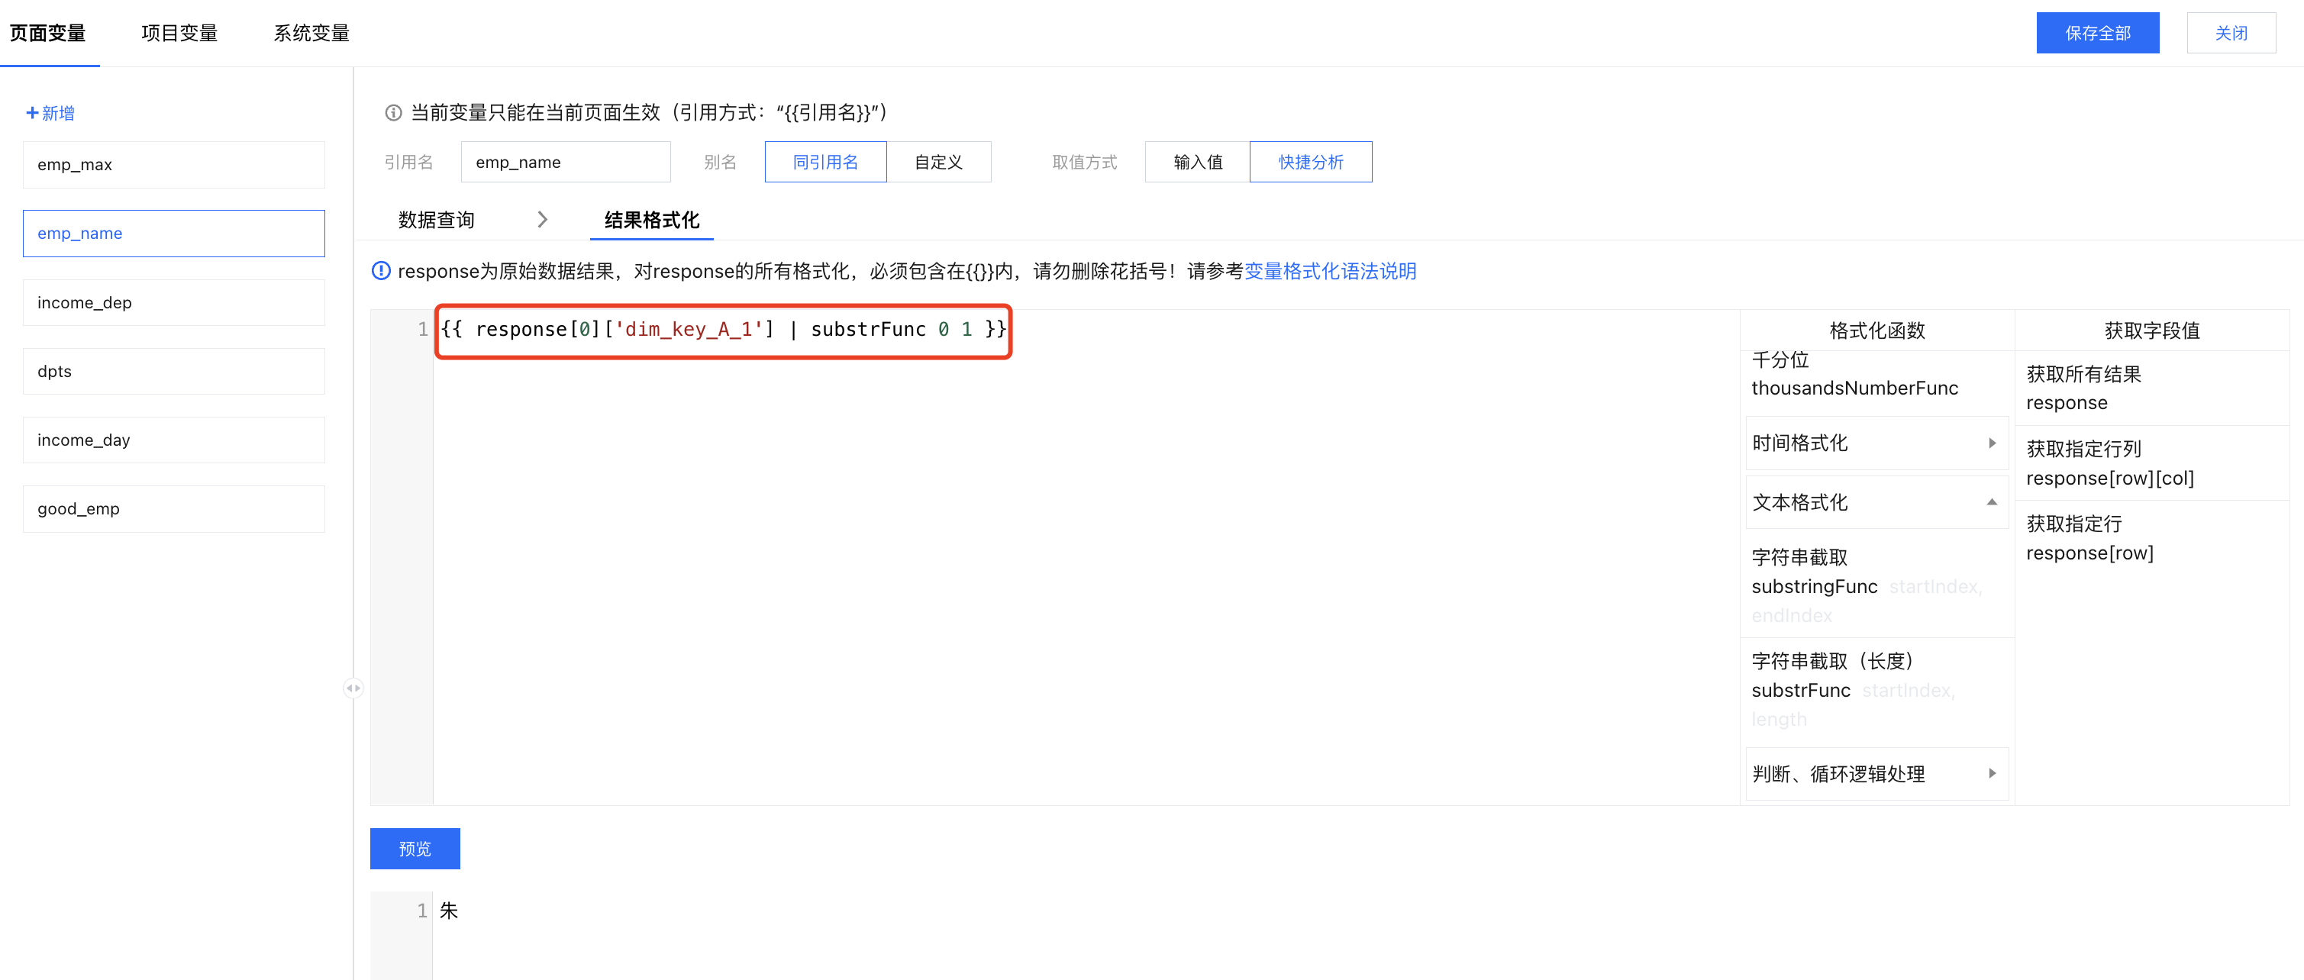The width and height of the screenshot is (2304, 980).
Task: Select the 自定义 alias option
Action: click(938, 162)
